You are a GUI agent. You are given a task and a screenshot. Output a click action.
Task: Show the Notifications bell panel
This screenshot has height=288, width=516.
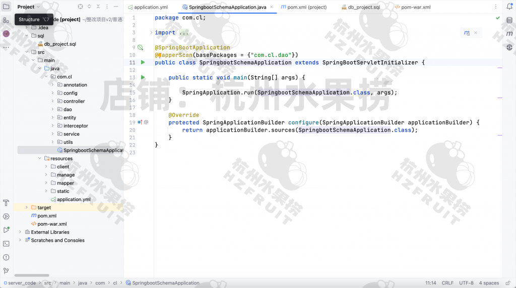point(509,7)
